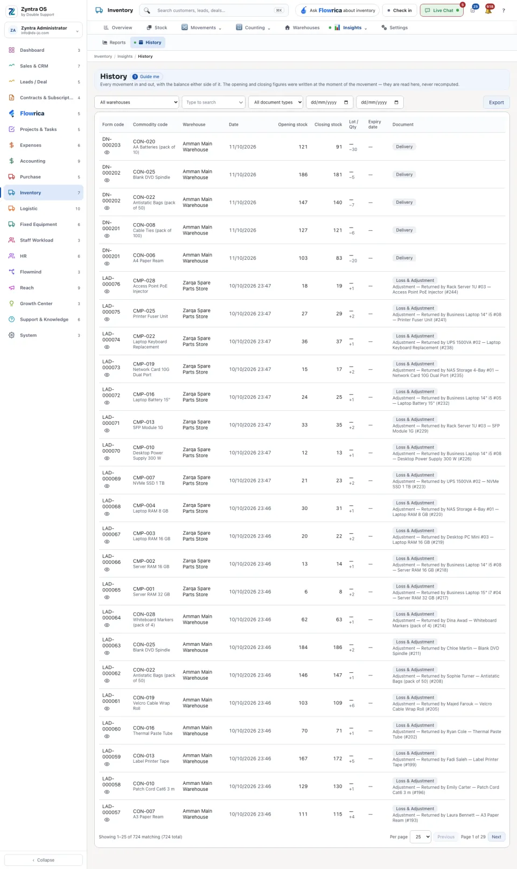Open Fixed Equipment module
Screen dimensions: 517x869
pyautogui.click(x=44, y=224)
